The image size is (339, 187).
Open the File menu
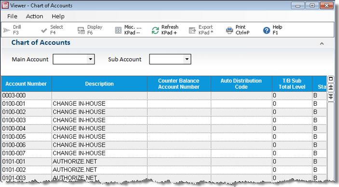click(12, 16)
